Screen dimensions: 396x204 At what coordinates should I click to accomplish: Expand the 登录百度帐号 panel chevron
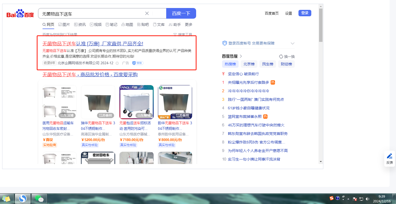click(293, 43)
